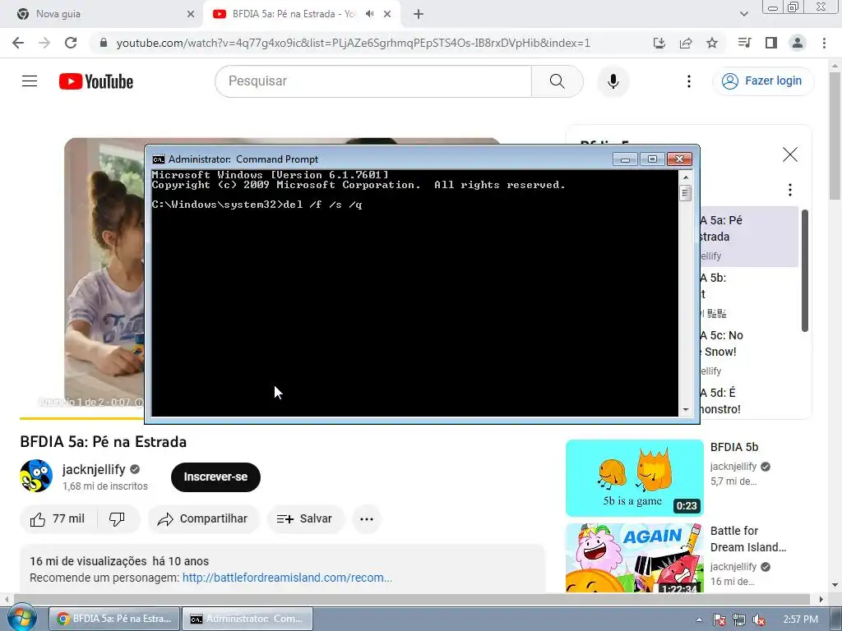Open the Command Prompt title bar system icon
Screen dimensions: 842x631
click(x=159, y=159)
